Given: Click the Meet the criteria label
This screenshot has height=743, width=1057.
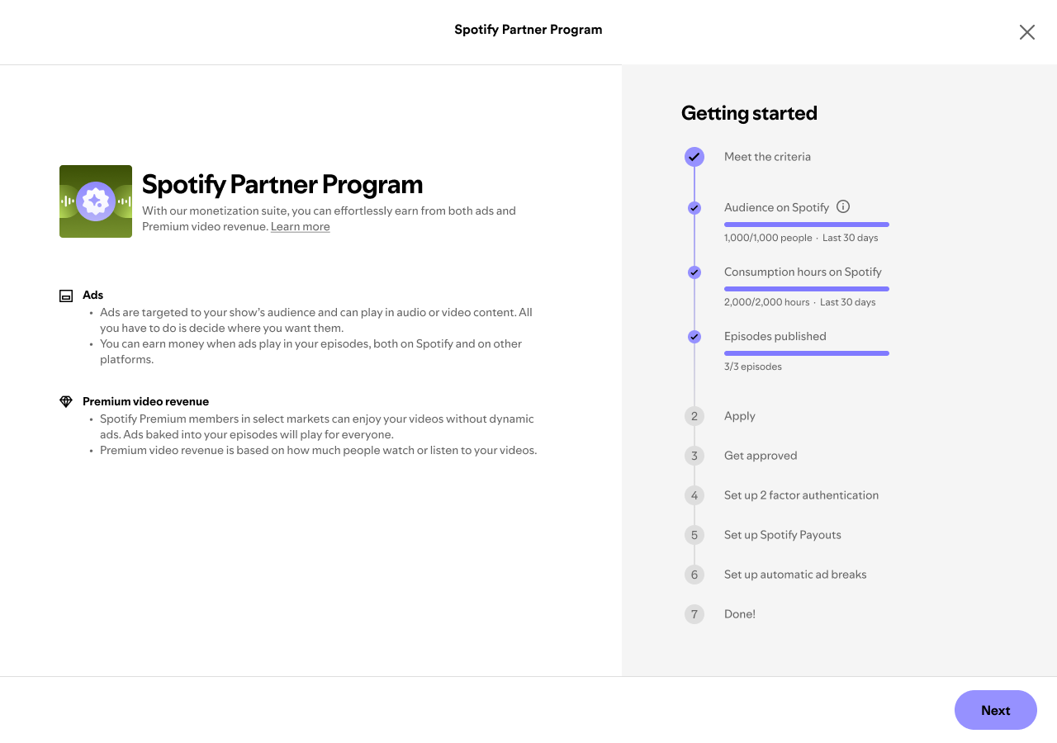Looking at the screenshot, I should (x=767, y=157).
